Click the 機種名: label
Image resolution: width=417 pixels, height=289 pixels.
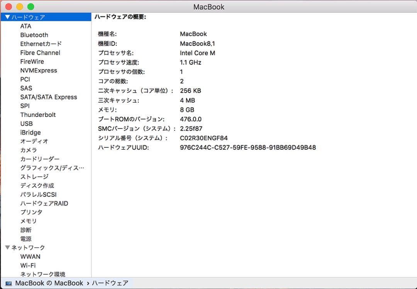click(107, 34)
